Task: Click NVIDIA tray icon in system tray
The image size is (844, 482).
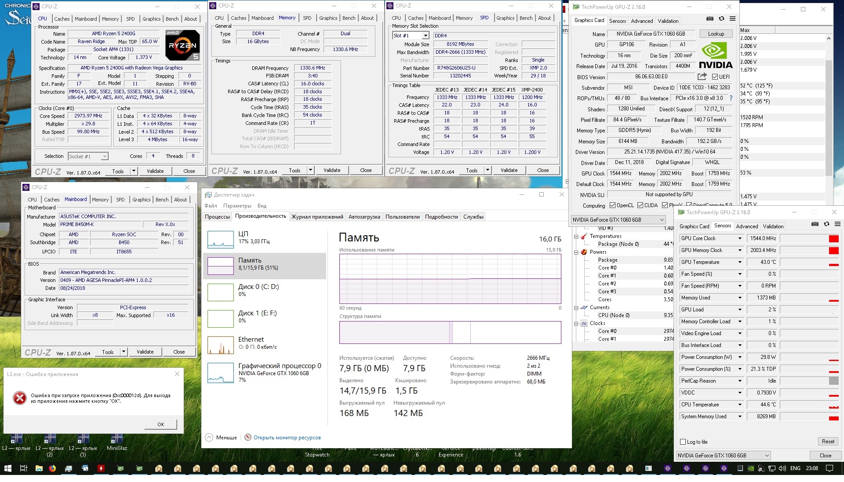Action: click(x=751, y=468)
